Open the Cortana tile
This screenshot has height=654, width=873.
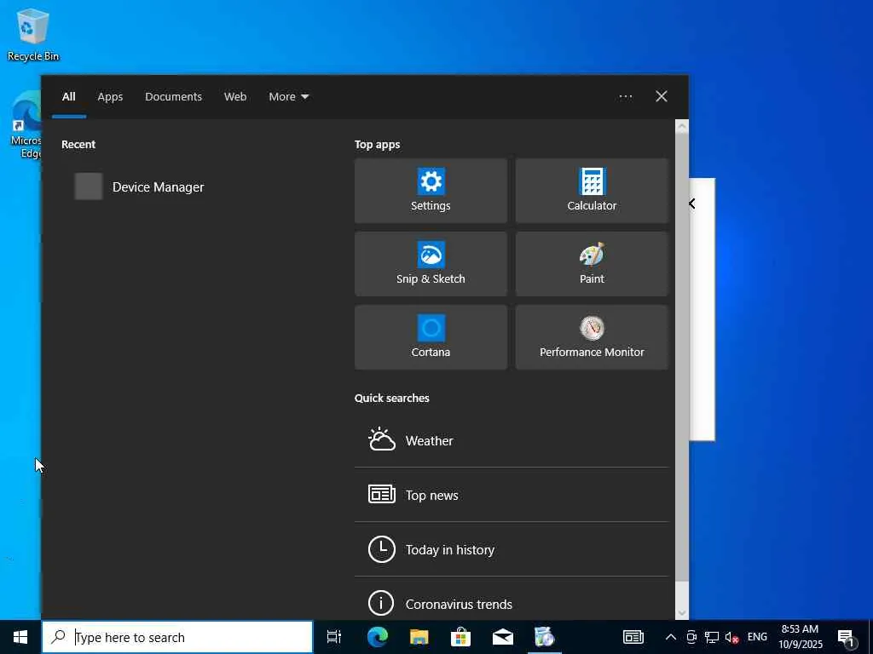(x=431, y=337)
